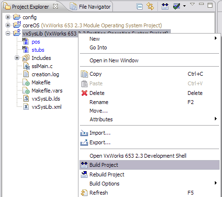Select vxSysLib.xml in the tree
Image resolution: width=222 pixels, height=197 pixels.
(x=46, y=107)
